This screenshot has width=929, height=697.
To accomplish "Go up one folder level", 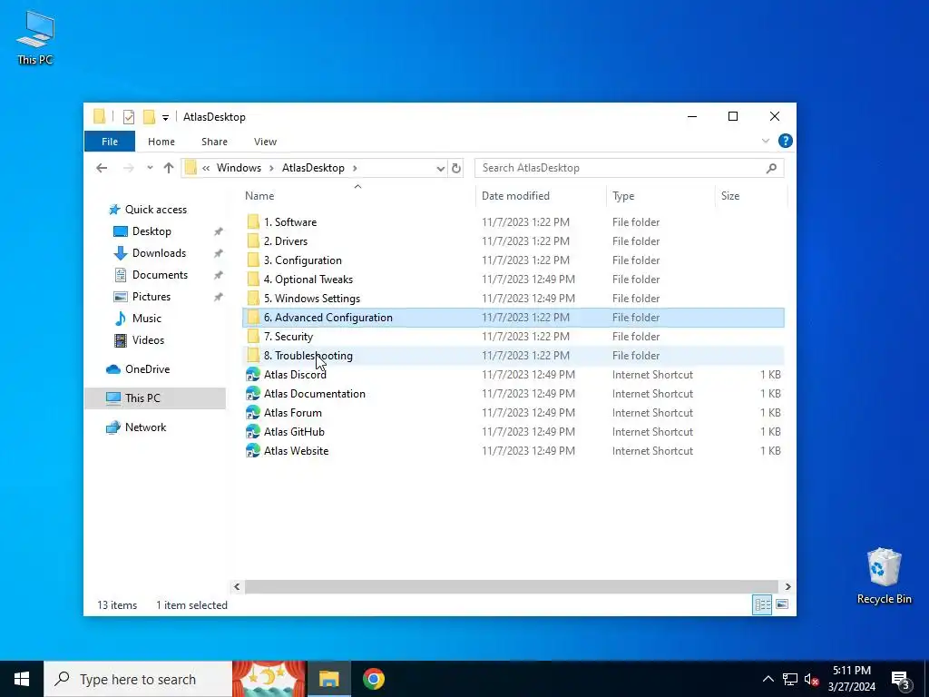I will click(x=169, y=168).
